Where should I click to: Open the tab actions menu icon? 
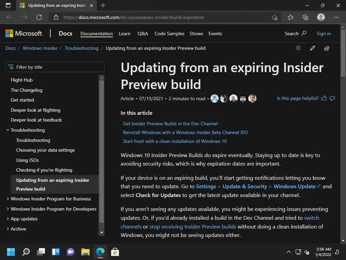(8, 5)
